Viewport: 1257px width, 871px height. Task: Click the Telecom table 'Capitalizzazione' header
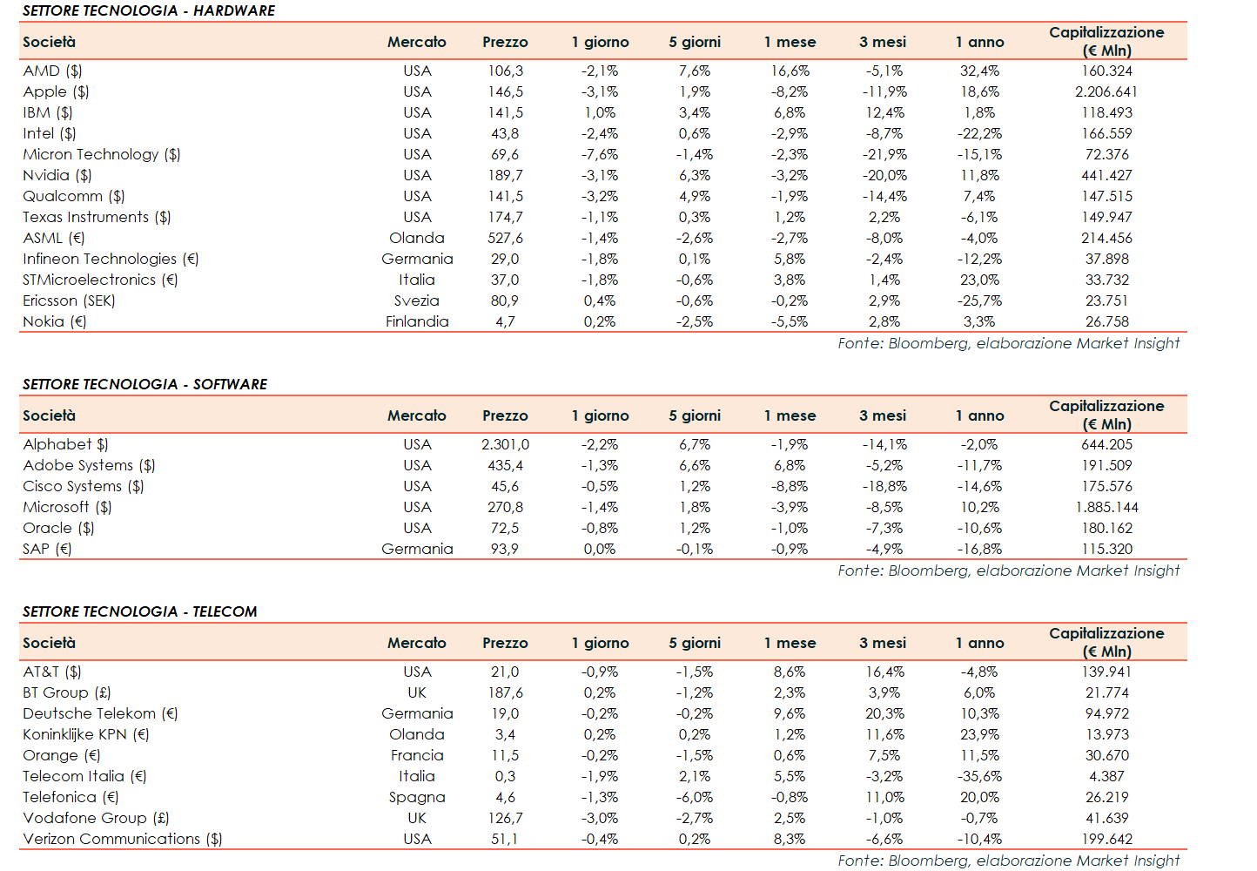point(1106,642)
